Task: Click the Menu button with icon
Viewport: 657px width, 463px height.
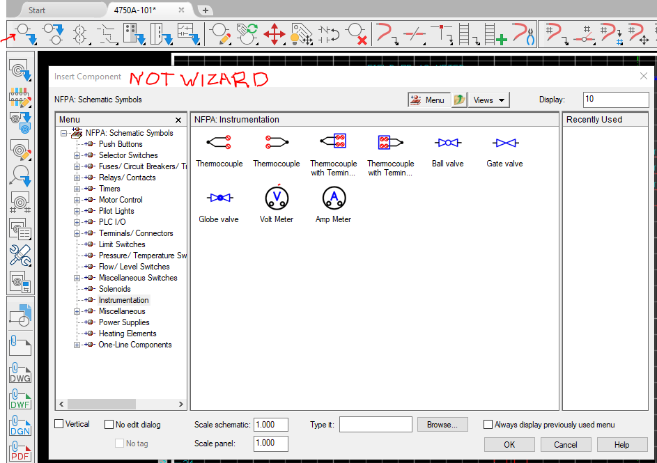Action: pyautogui.click(x=428, y=100)
